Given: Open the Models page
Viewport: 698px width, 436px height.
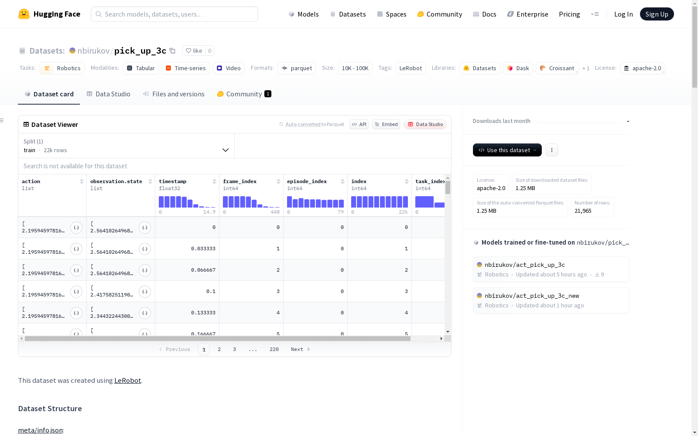Looking at the screenshot, I should (304, 14).
